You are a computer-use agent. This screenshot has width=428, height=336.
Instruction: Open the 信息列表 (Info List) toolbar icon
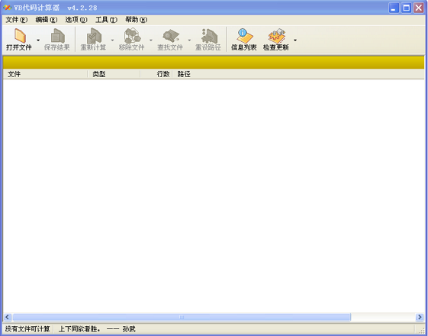[x=243, y=40]
